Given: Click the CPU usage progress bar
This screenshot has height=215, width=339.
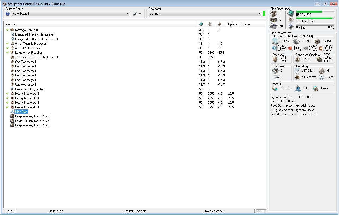Looking at the screenshot, I should click(x=315, y=12).
